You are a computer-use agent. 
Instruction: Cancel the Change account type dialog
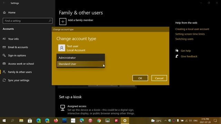pos(159,78)
